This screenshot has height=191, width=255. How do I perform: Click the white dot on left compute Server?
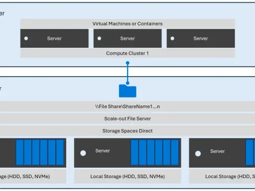tap(26, 38)
